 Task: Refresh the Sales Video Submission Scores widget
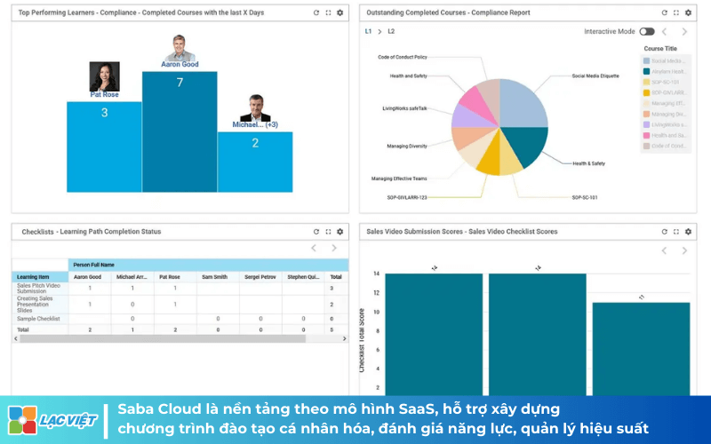[x=665, y=232]
